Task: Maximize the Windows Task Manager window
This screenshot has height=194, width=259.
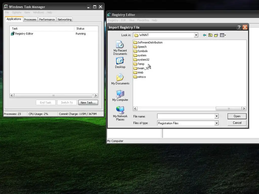Action: (95, 7)
